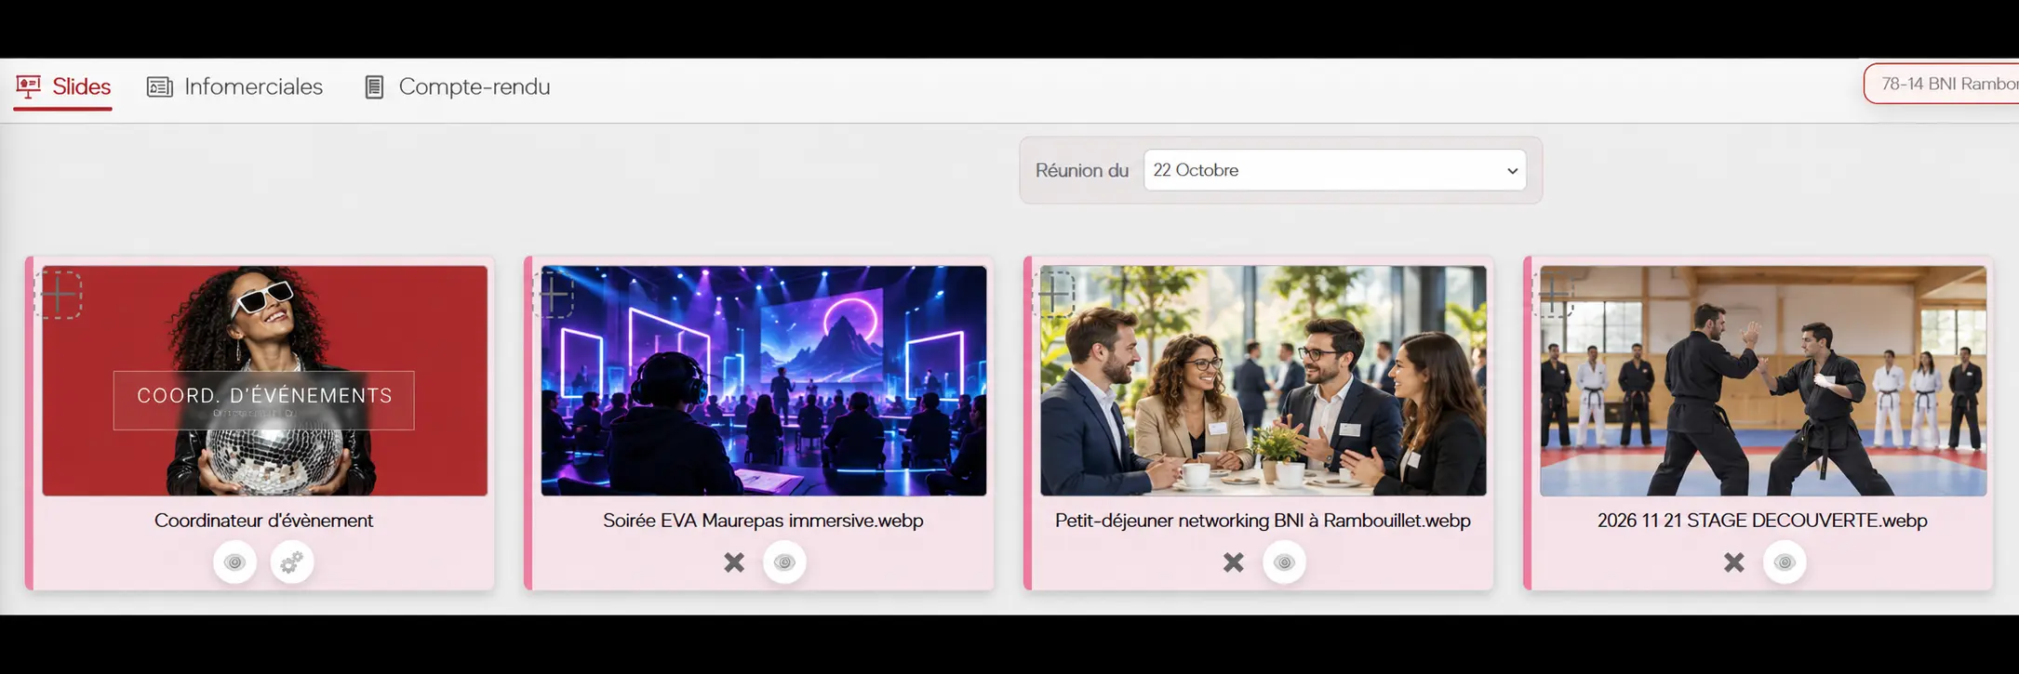Open gear settings for Coordinateur d'évènement
This screenshot has width=2019, height=674.
pyautogui.click(x=292, y=562)
